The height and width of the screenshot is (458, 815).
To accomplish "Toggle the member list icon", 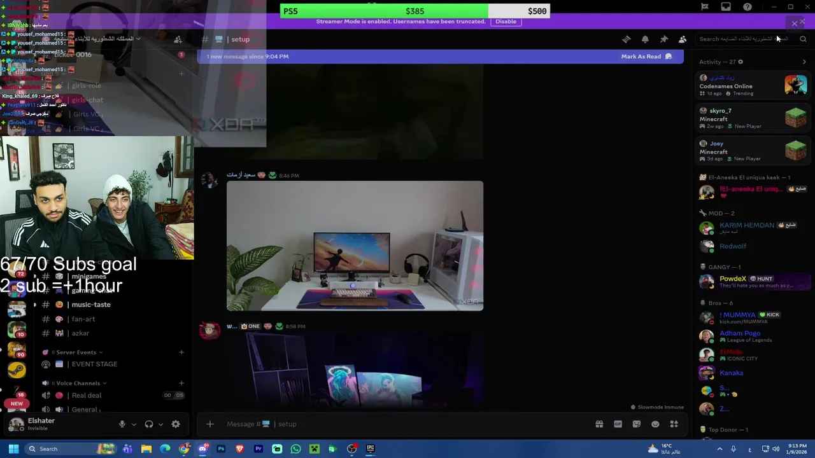I will click(x=683, y=39).
